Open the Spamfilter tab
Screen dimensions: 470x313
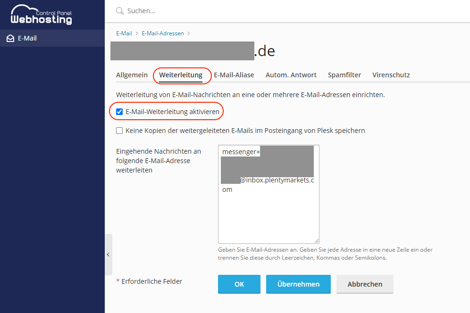[344, 75]
